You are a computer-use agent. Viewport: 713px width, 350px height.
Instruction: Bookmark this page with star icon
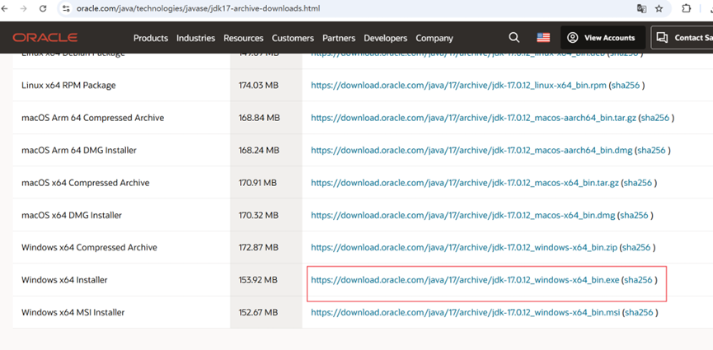(659, 8)
